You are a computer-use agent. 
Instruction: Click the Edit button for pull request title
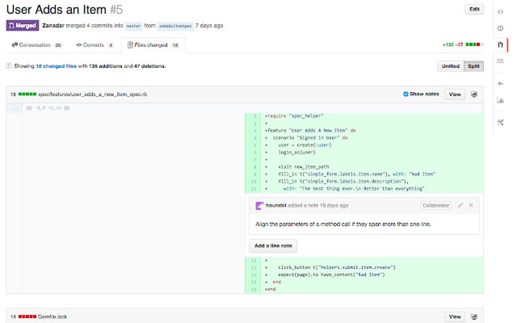474,9
